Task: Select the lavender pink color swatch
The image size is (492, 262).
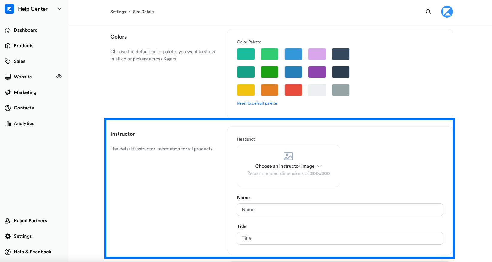Action: click(317, 54)
